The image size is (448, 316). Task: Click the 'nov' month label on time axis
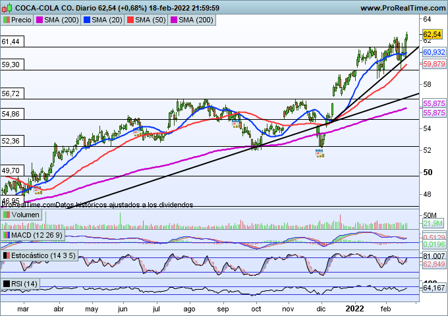click(288, 309)
